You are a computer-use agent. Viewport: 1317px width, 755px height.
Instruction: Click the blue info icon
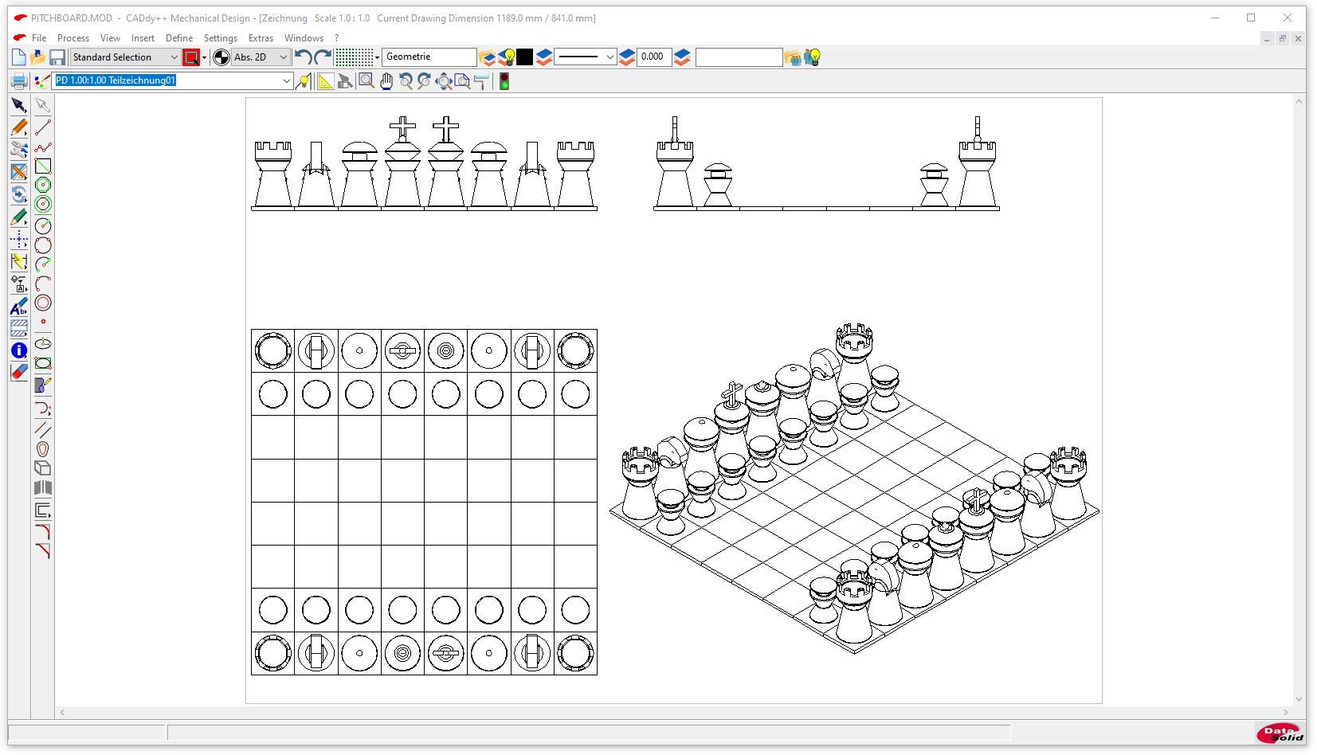pyautogui.click(x=19, y=350)
